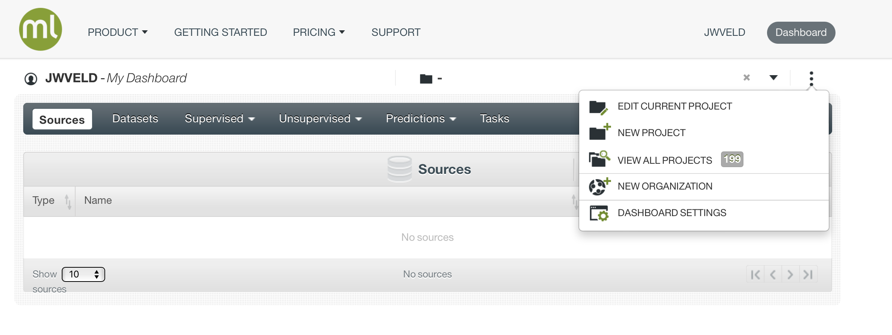The width and height of the screenshot is (892, 335).
Task: Expand the PRICING dropdown menu
Action: [319, 33]
